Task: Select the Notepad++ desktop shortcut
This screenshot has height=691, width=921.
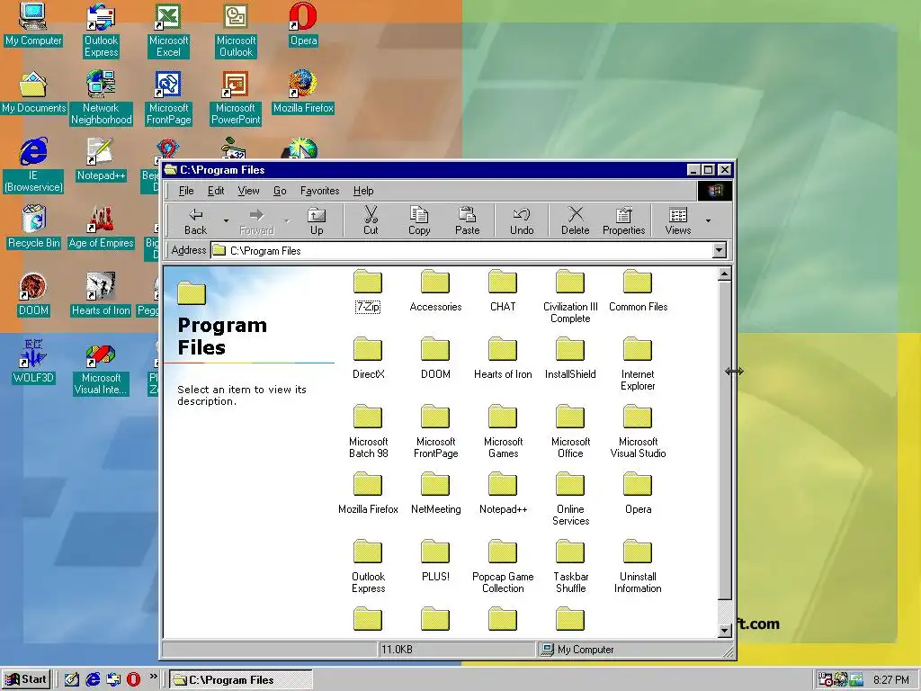Action: pos(101,160)
